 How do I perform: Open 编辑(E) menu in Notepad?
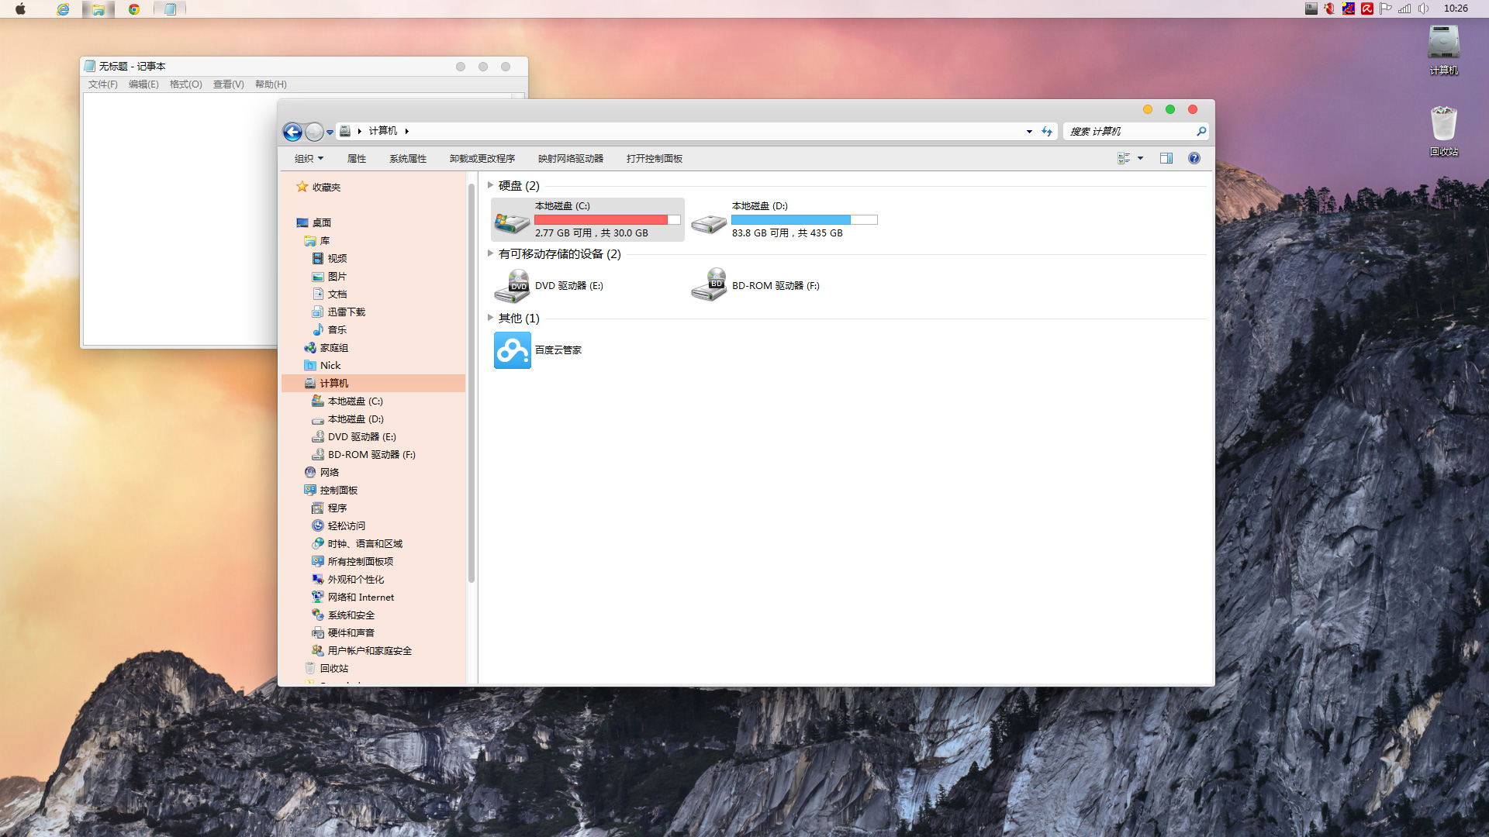click(143, 84)
